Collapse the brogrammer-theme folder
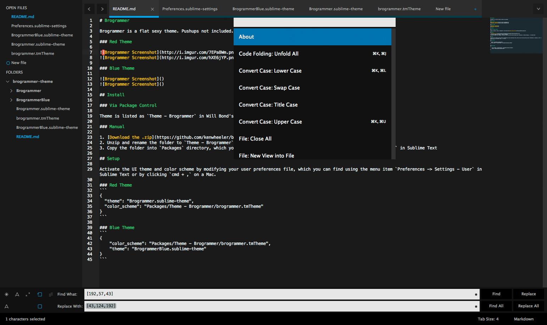The width and height of the screenshot is (547, 325). pos(7,81)
